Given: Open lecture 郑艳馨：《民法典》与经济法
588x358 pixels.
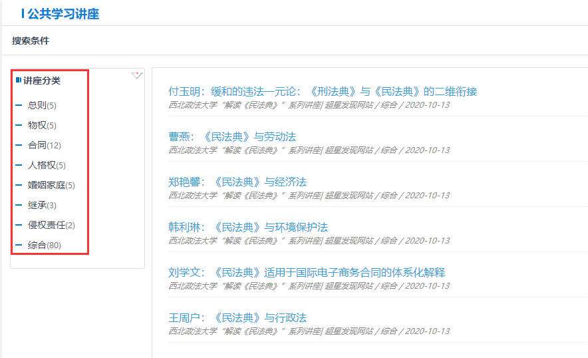Looking at the screenshot, I should [x=237, y=182].
